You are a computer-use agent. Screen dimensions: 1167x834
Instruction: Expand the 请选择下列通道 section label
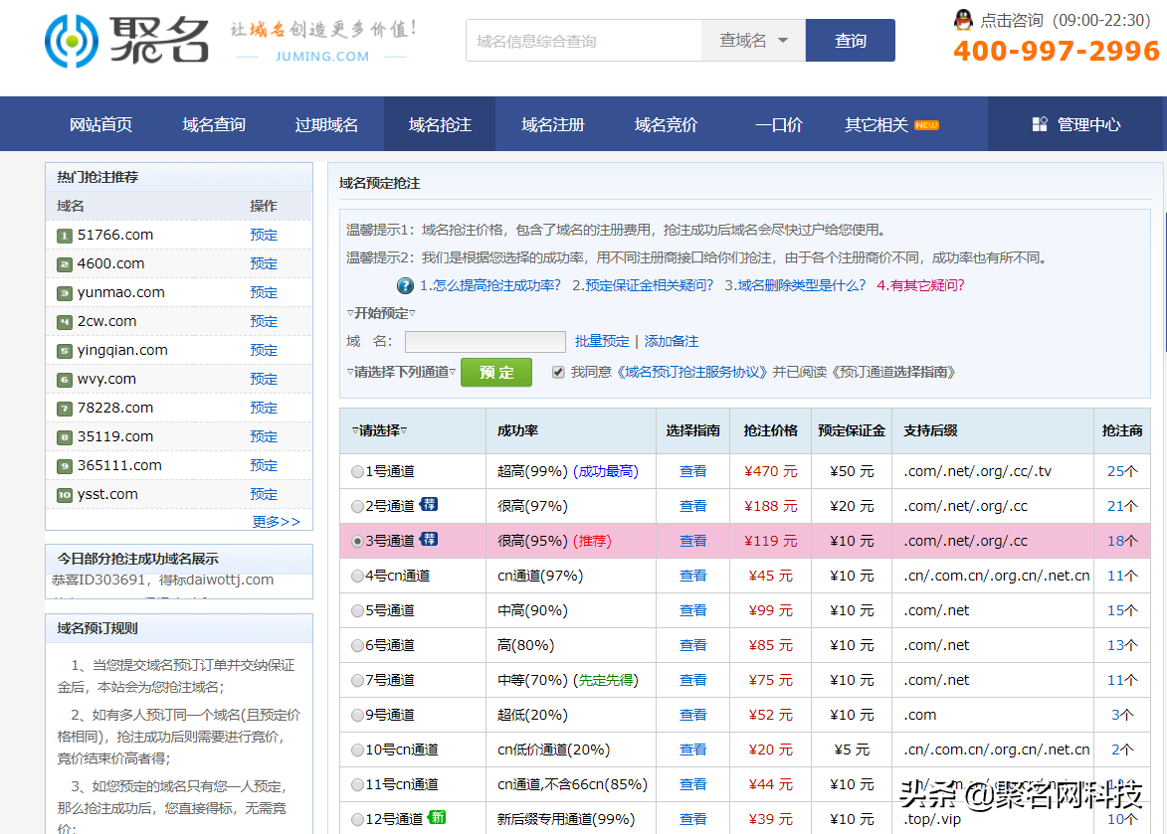(401, 372)
